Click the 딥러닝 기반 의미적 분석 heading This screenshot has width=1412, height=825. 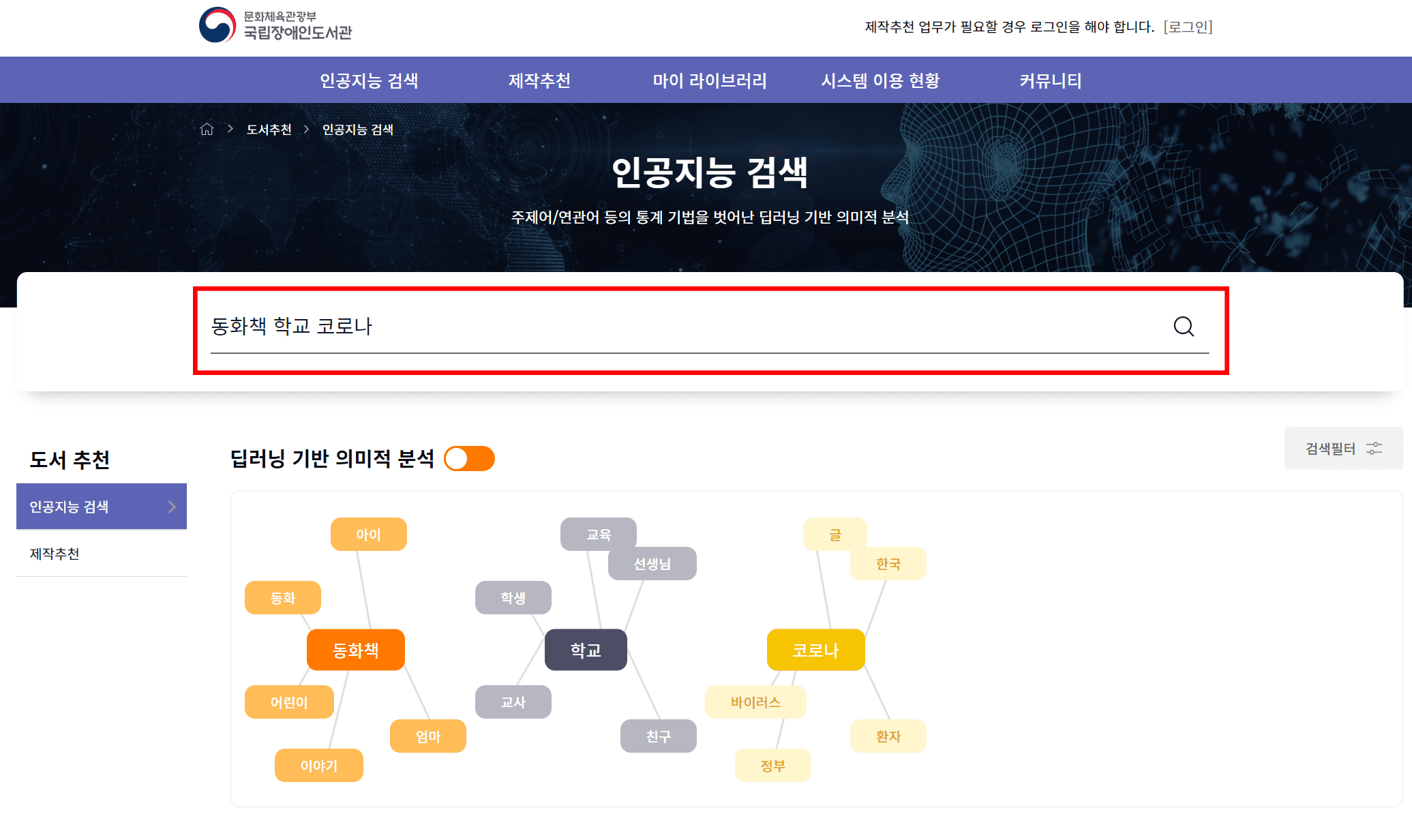[x=332, y=458]
